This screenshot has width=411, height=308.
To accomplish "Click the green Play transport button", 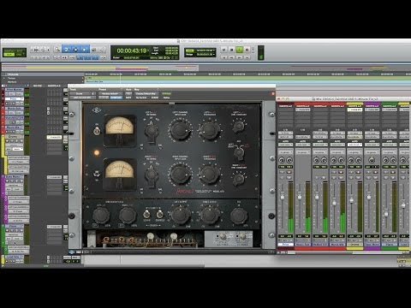I will [240, 50].
